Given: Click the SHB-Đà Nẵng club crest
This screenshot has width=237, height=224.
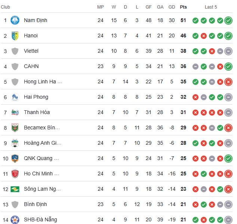Looking at the screenshot, I should pyautogui.click(x=15, y=220).
